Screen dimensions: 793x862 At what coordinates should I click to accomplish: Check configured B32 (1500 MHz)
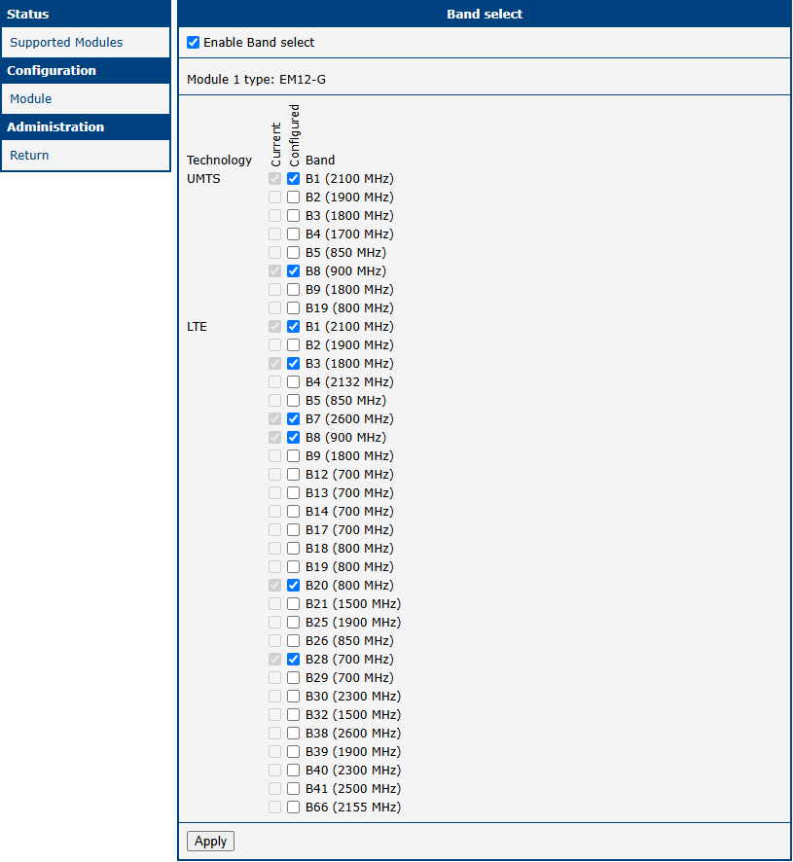pyautogui.click(x=294, y=715)
